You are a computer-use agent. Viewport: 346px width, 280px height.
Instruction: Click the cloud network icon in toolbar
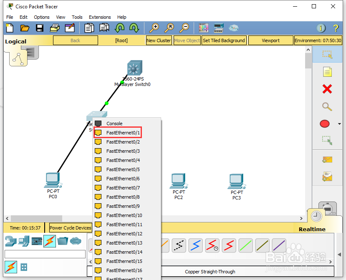click(x=233, y=28)
